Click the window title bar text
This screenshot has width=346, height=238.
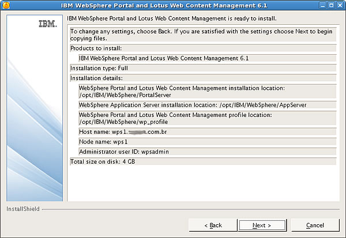click(x=164, y=6)
